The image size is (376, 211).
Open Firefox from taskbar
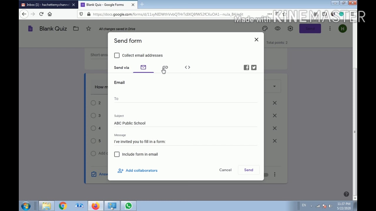pos(95,206)
